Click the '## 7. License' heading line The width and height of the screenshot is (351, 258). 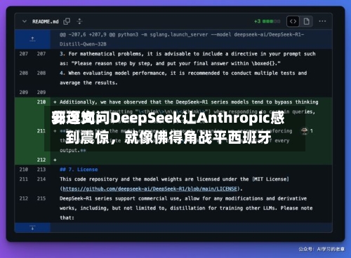point(79,170)
